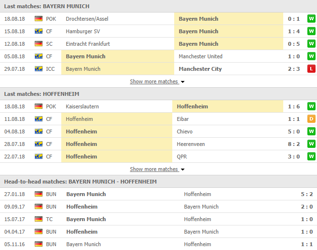Click the German flag on 12.08.18 SC row

click(39, 44)
